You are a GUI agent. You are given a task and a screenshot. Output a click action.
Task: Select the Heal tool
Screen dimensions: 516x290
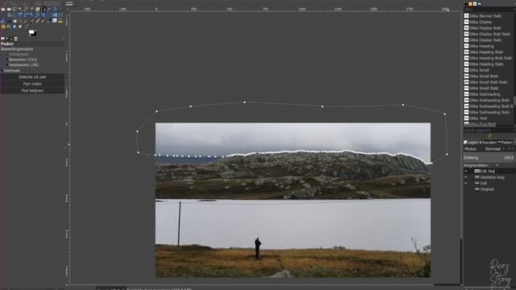pyautogui.click(x=3, y=27)
